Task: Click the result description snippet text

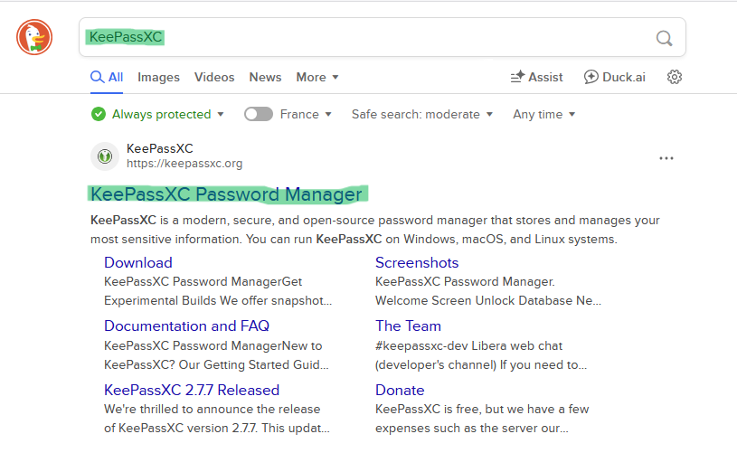Action: click(x=375, y=230)
